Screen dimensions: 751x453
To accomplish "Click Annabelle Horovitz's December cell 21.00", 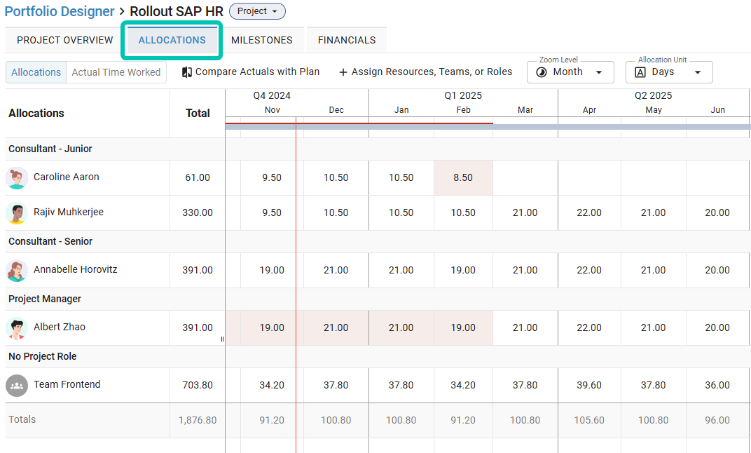I will [336, 271].
